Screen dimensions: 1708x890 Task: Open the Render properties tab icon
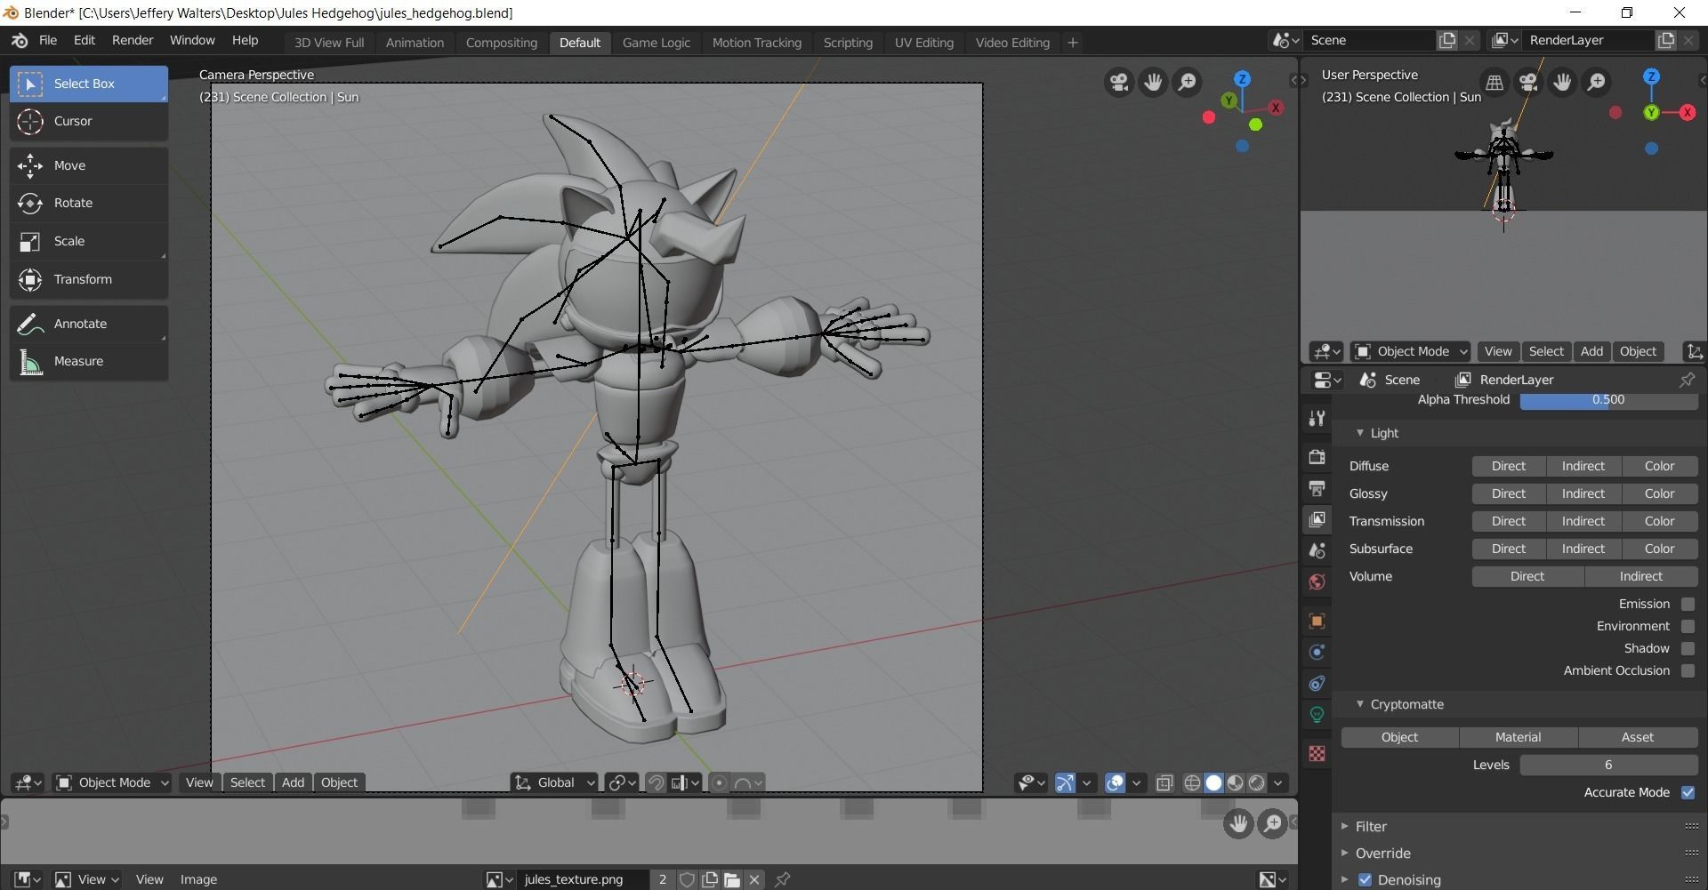point(1317,457)
